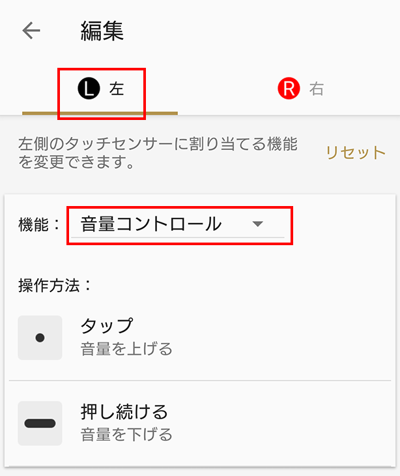Click the dash press-and-hold gesture icon

tap(40, 423)
